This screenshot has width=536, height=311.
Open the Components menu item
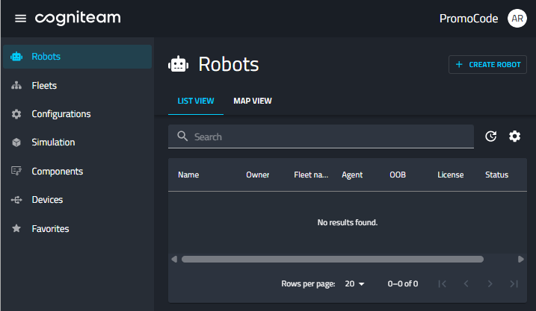click(x=77, y=171)
